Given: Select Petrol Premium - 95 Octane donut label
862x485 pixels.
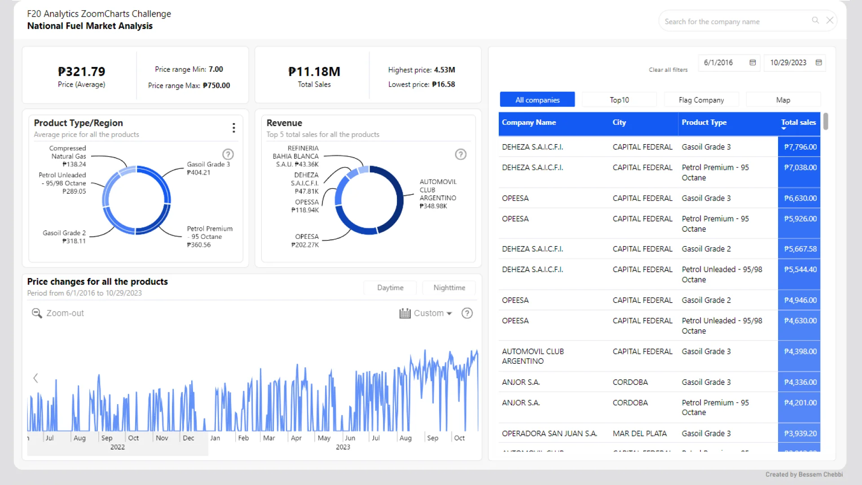Looking at the screenshot, I should pyautogui.click(x=210, y=237).
